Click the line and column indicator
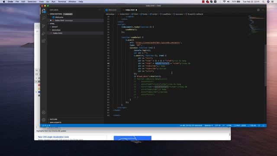 pos(191,126)
